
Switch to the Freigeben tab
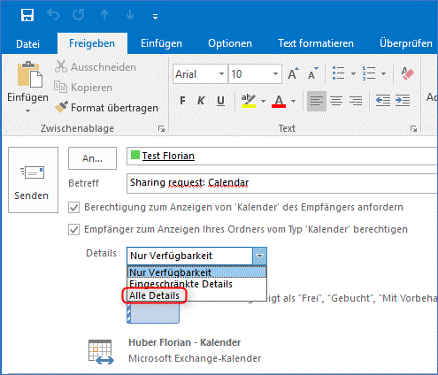(x=92, y=43)
